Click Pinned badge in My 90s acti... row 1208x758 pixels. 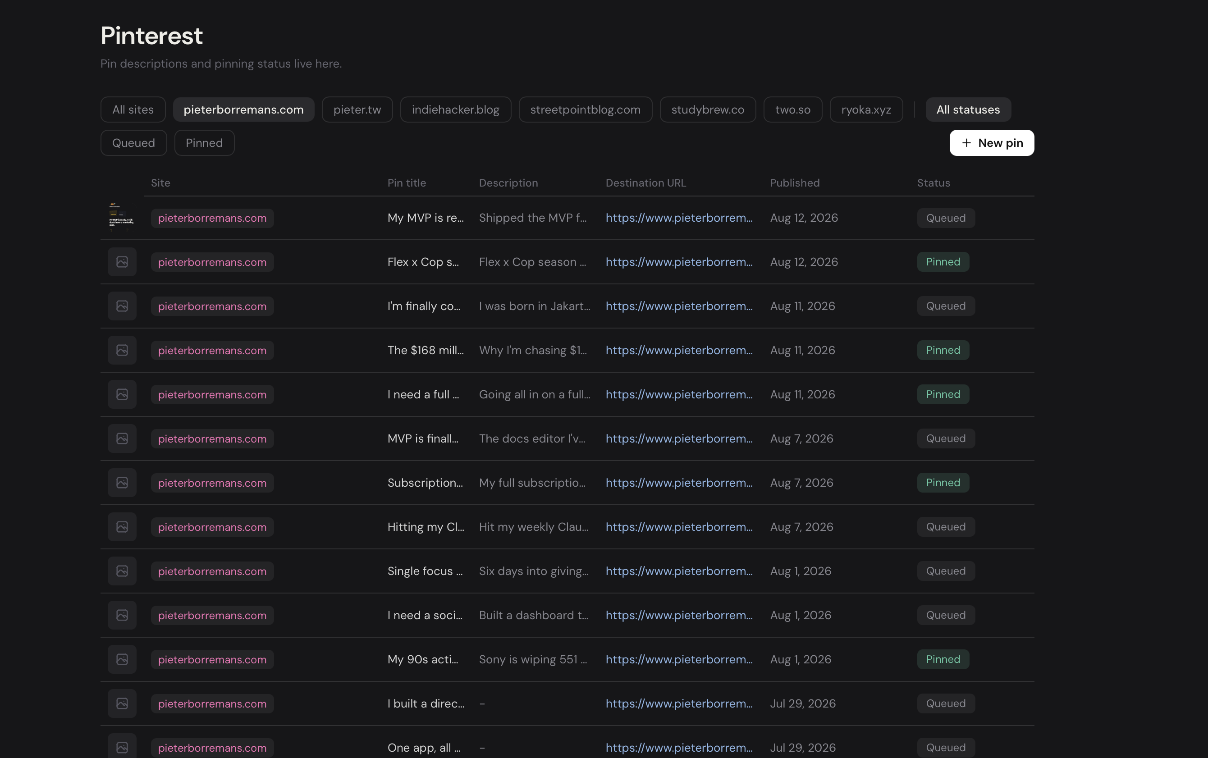pyautogui.click(x=943, y=659)
